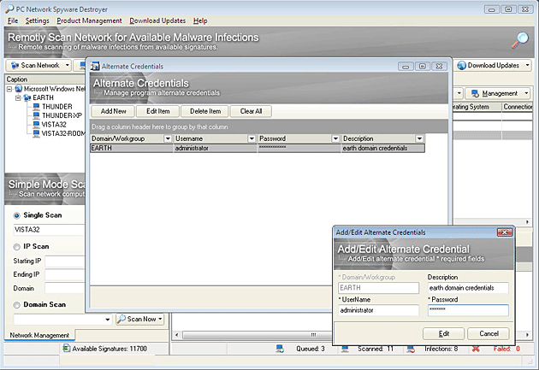Screen dimensions: 539x370
Task: Click the Available Signatures status icon
Action: coord(68,349)
